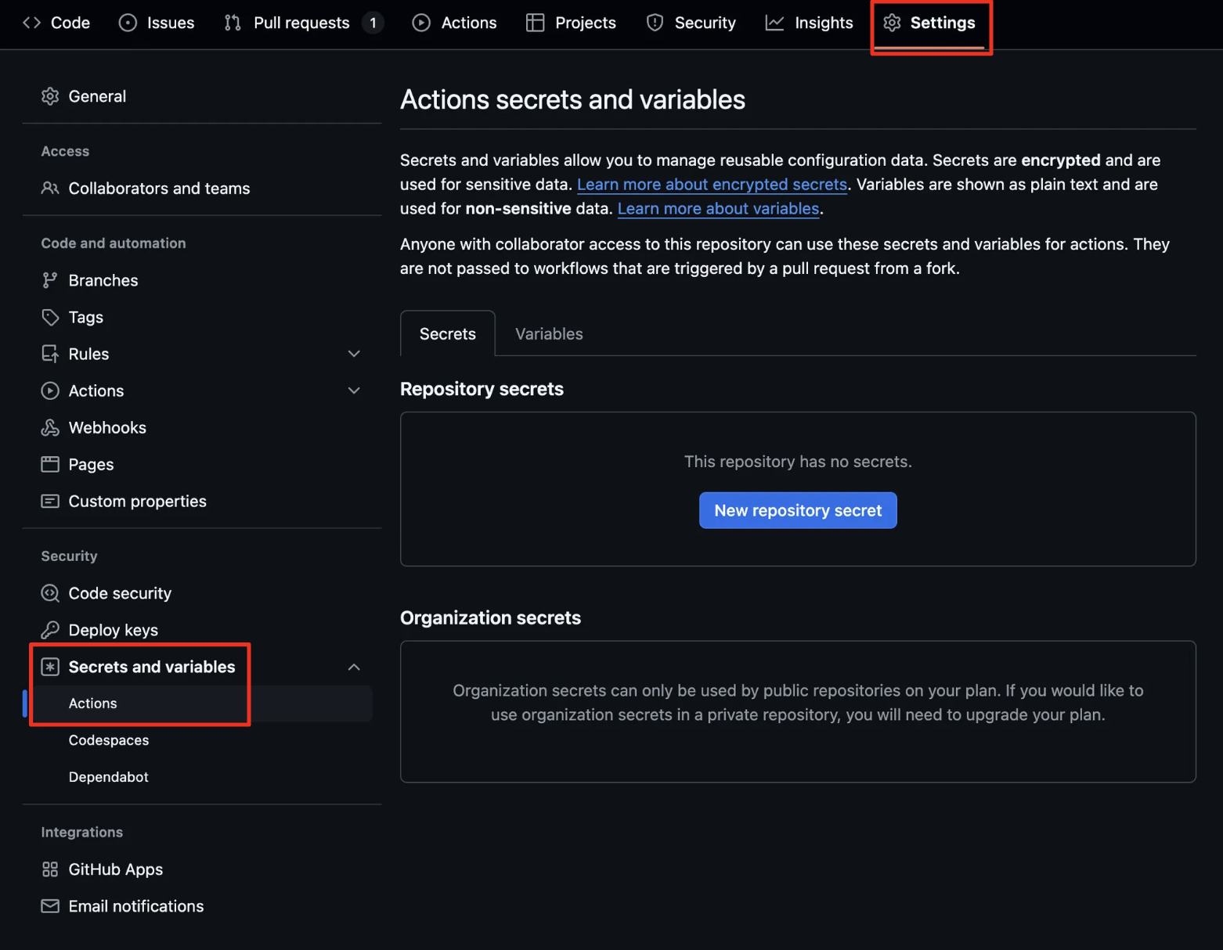Open the Code tab icon

[31, 23]
